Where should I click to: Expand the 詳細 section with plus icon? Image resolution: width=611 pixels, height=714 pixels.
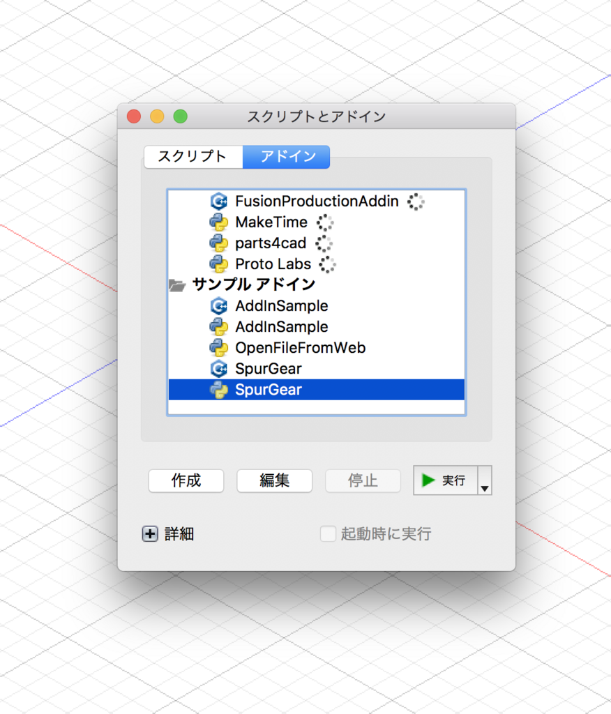pos(150,533)
